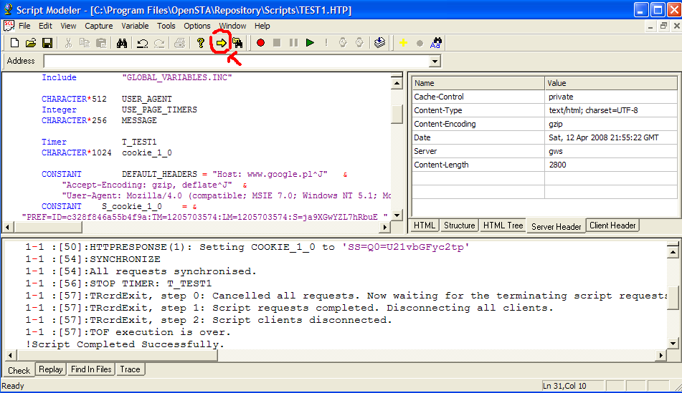Image resolution: width=682 pixels, height=393 pixels.
Task: Click the code pane scroll-down arrow
Action: pyautogui.click(x=397, y=215)
